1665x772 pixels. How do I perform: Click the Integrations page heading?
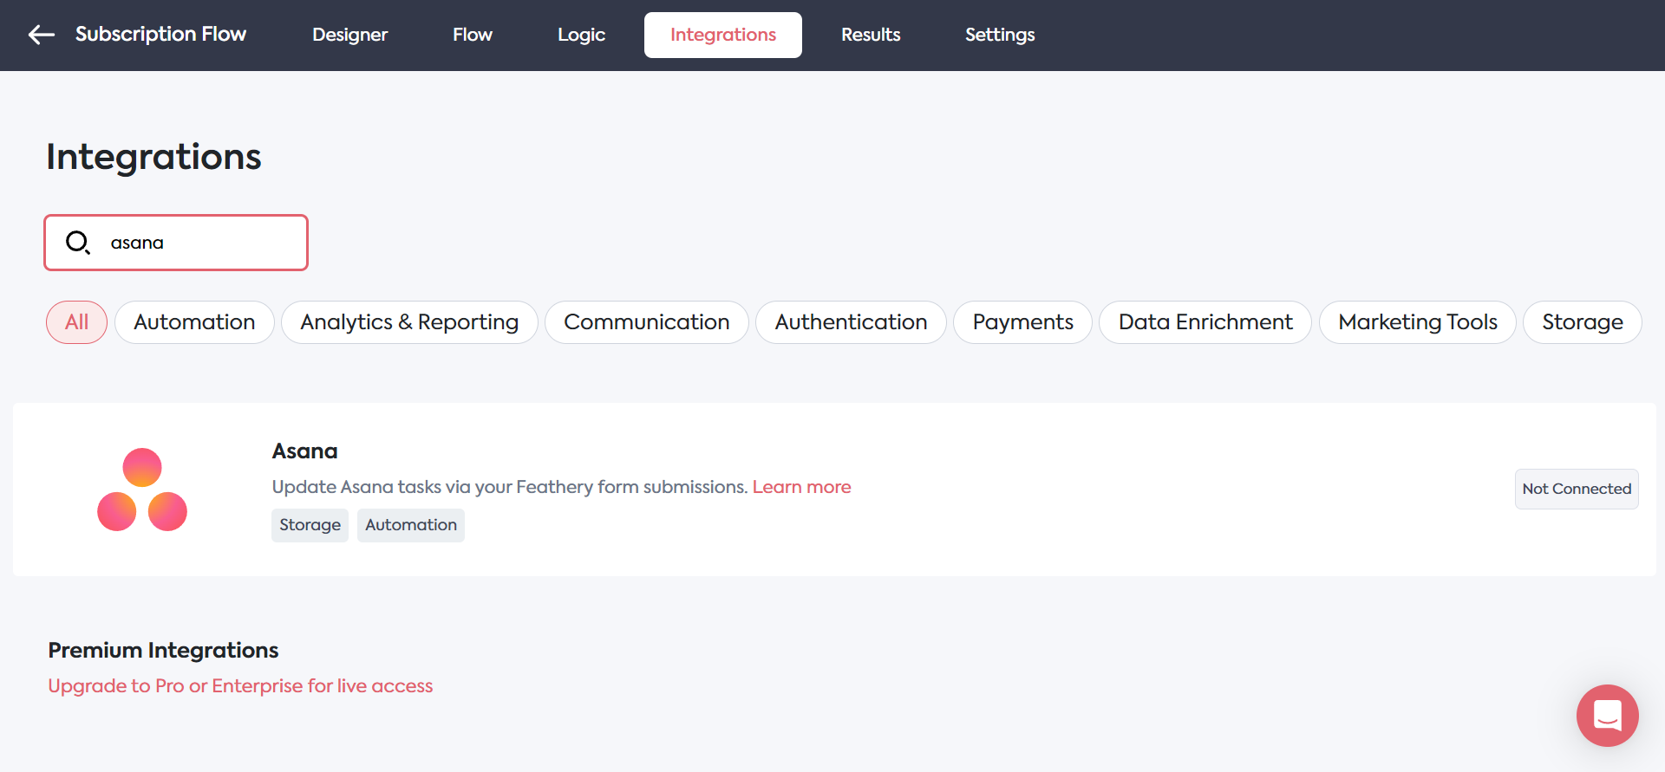point(153,157)
